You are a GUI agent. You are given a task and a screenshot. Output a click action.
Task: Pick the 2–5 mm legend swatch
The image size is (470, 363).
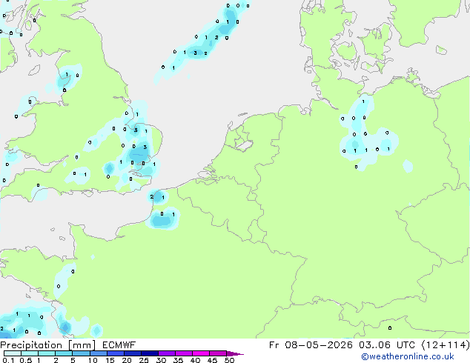[x=64, y=353]
